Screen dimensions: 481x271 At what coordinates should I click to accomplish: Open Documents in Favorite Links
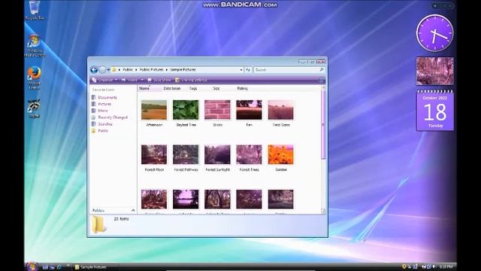click(104, 97)
